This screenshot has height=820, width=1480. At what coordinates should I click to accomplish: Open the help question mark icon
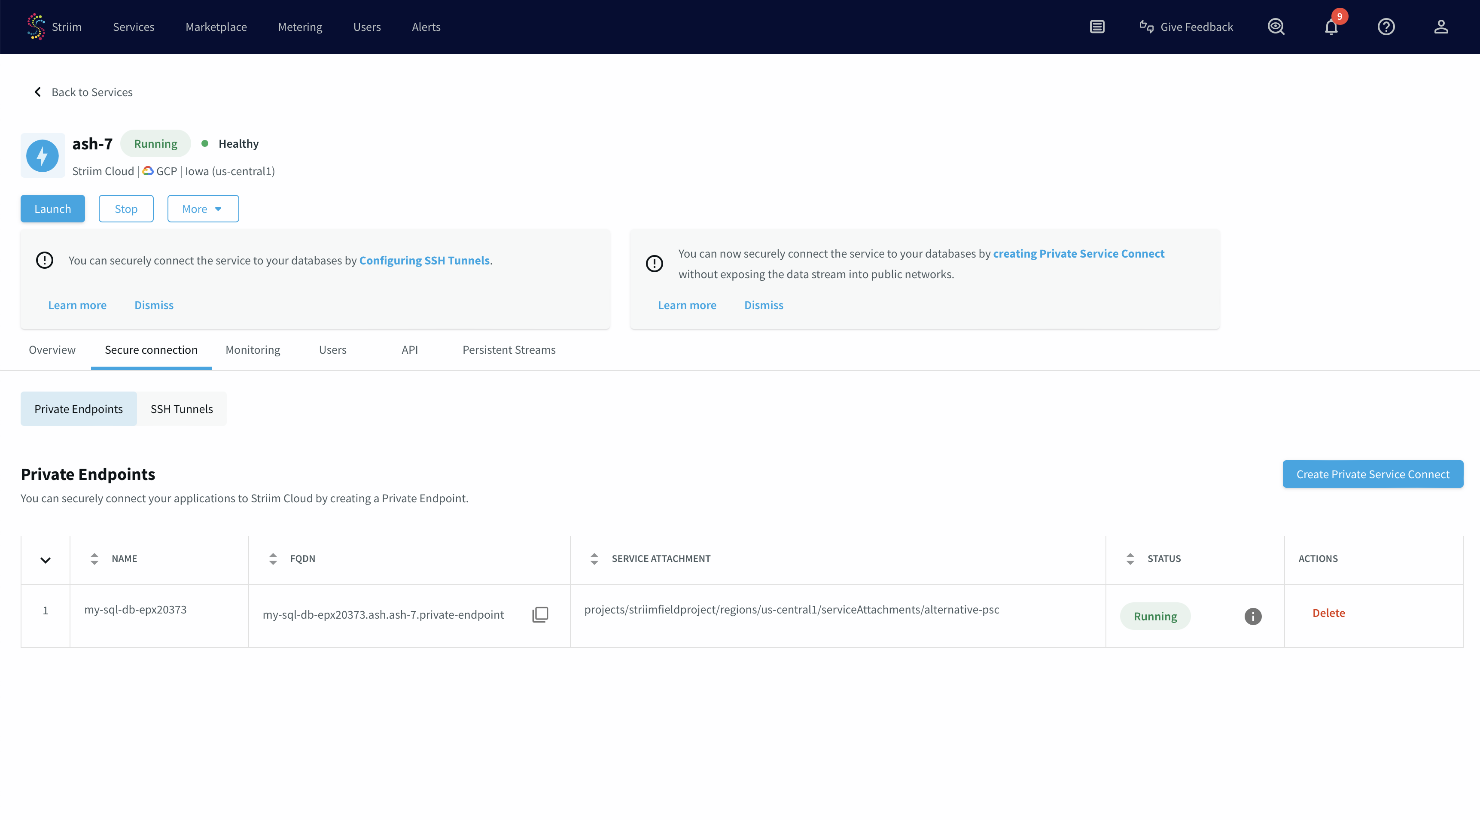[1386, 27]
